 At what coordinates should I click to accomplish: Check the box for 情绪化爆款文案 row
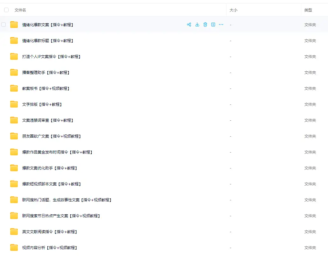3,25
